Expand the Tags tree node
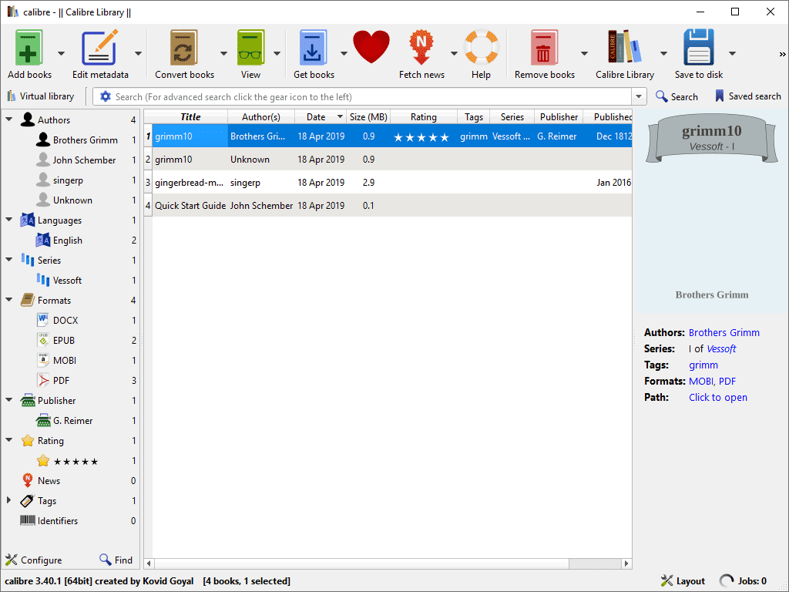The image size is (789, 592). [8, 500]
